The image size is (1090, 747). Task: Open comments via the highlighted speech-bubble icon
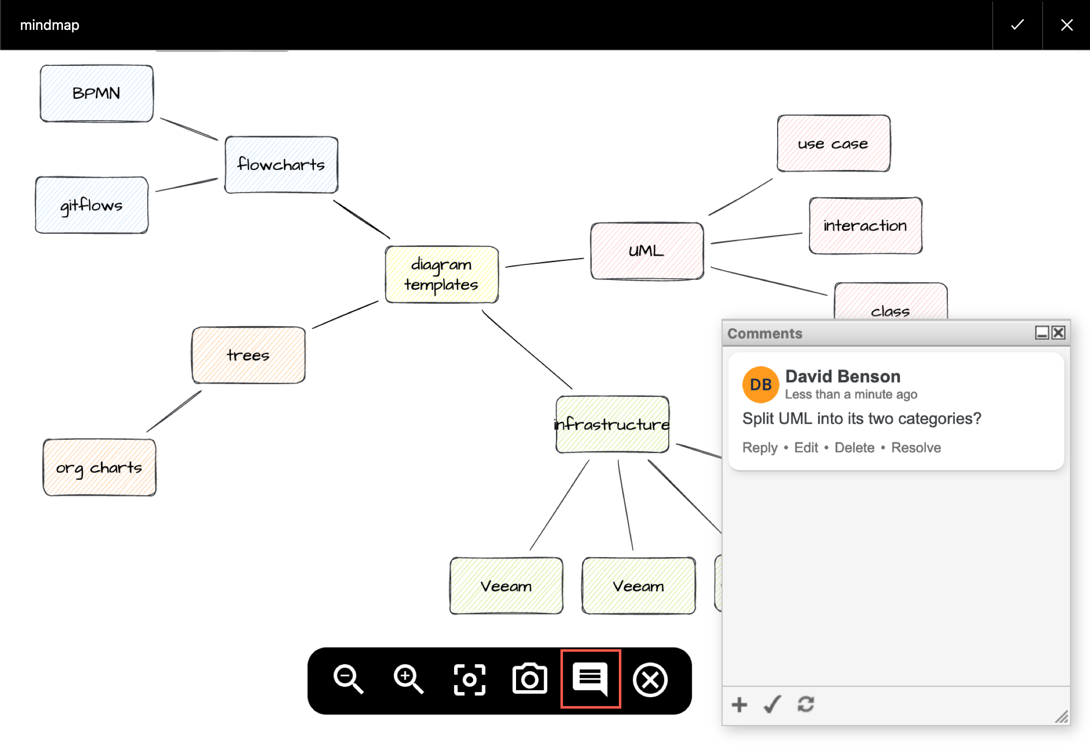click(591, 678)
